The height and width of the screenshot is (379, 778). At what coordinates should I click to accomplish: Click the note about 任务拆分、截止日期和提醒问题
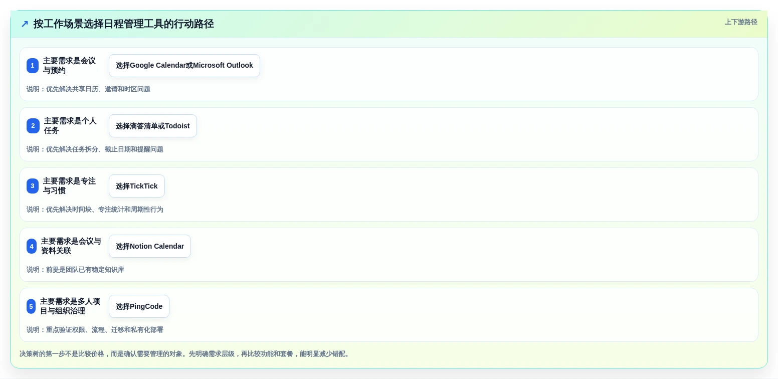pyautogui.click(x=95, y=149)
